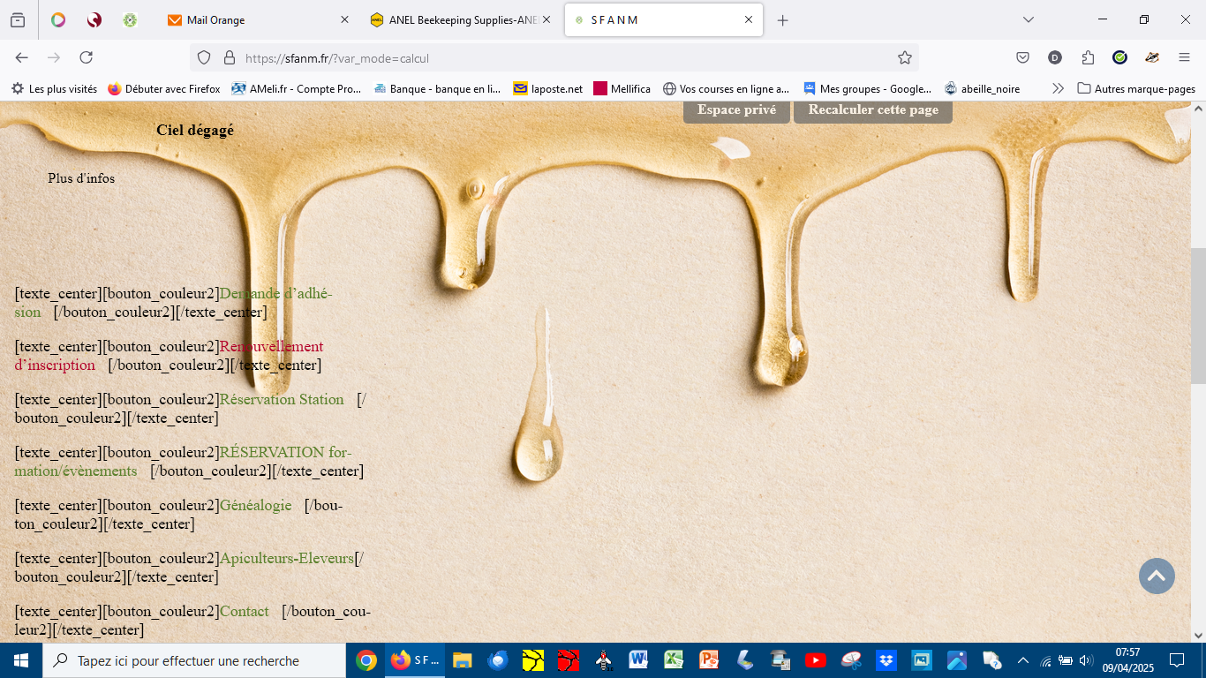Viewport: 1206px width, 678px height.
Task: Open Mes groupes Google bookmark
Action: 867,88
